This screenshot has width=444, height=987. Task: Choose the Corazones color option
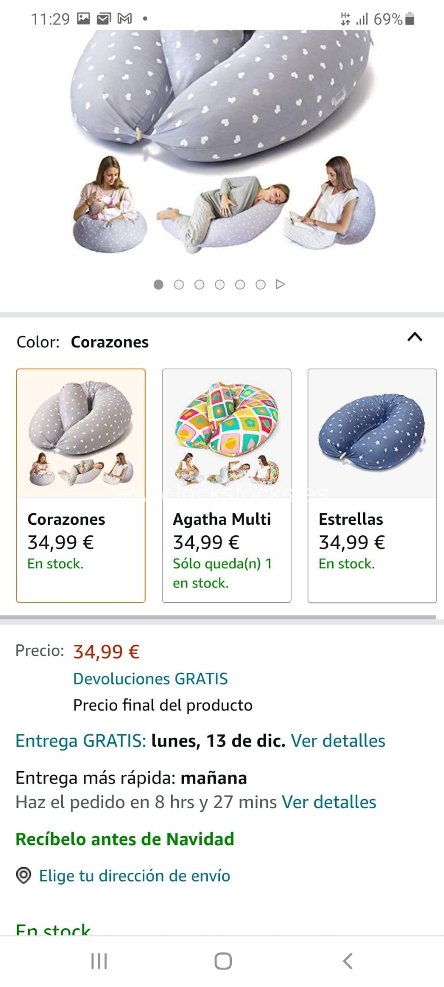tap(81, 485)
